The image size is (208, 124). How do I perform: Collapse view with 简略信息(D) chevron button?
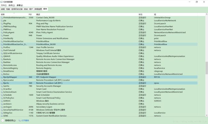click(3, 120)
